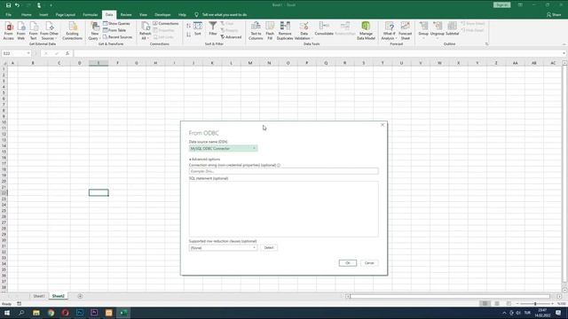The width and height of the screenshot is (568, 319).
Task: Click Show Queries in the ribbon
Action: [x=116, y=24]
